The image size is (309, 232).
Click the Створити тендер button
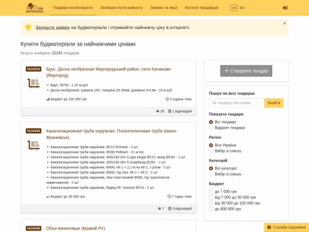click(x=246, y=71)
